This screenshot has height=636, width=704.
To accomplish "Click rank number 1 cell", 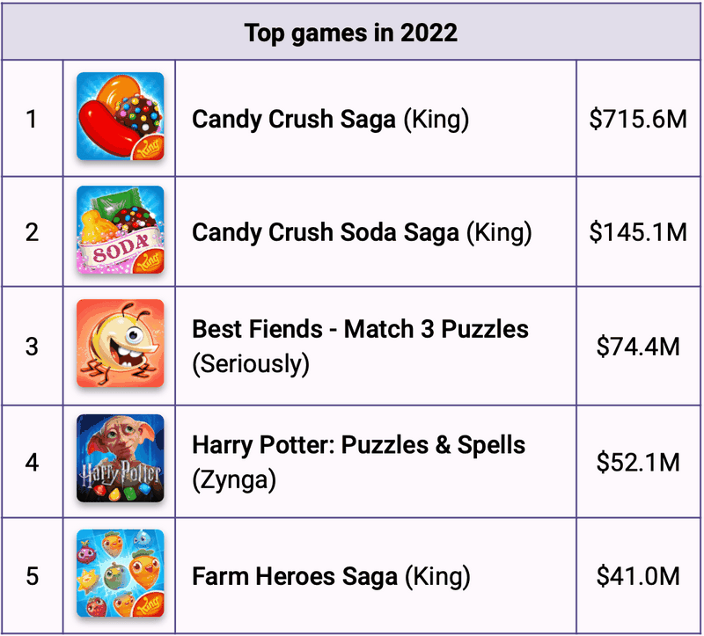I will pyautogui.click(x=33, y=120).
